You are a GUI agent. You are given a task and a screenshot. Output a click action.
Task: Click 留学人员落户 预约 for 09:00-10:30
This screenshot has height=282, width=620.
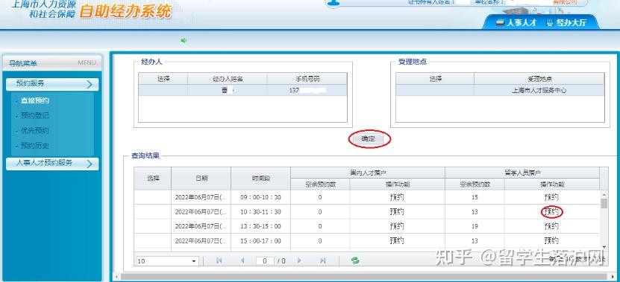pos(551,197)
